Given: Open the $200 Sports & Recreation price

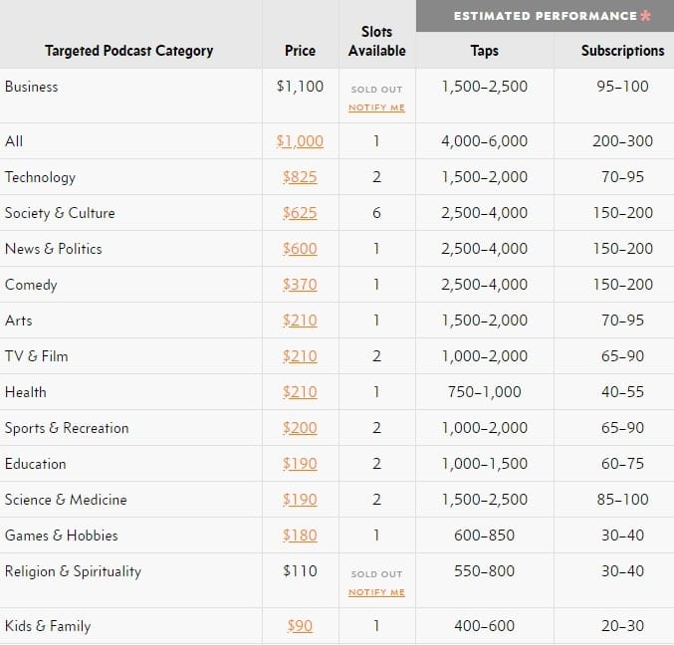Looking at the screenshot, I should 300,428.
